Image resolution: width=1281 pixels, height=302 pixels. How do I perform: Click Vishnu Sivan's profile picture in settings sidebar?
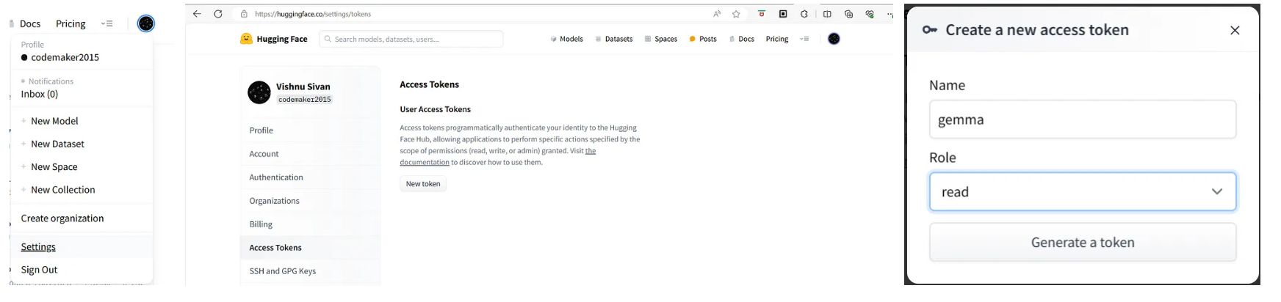259,92
